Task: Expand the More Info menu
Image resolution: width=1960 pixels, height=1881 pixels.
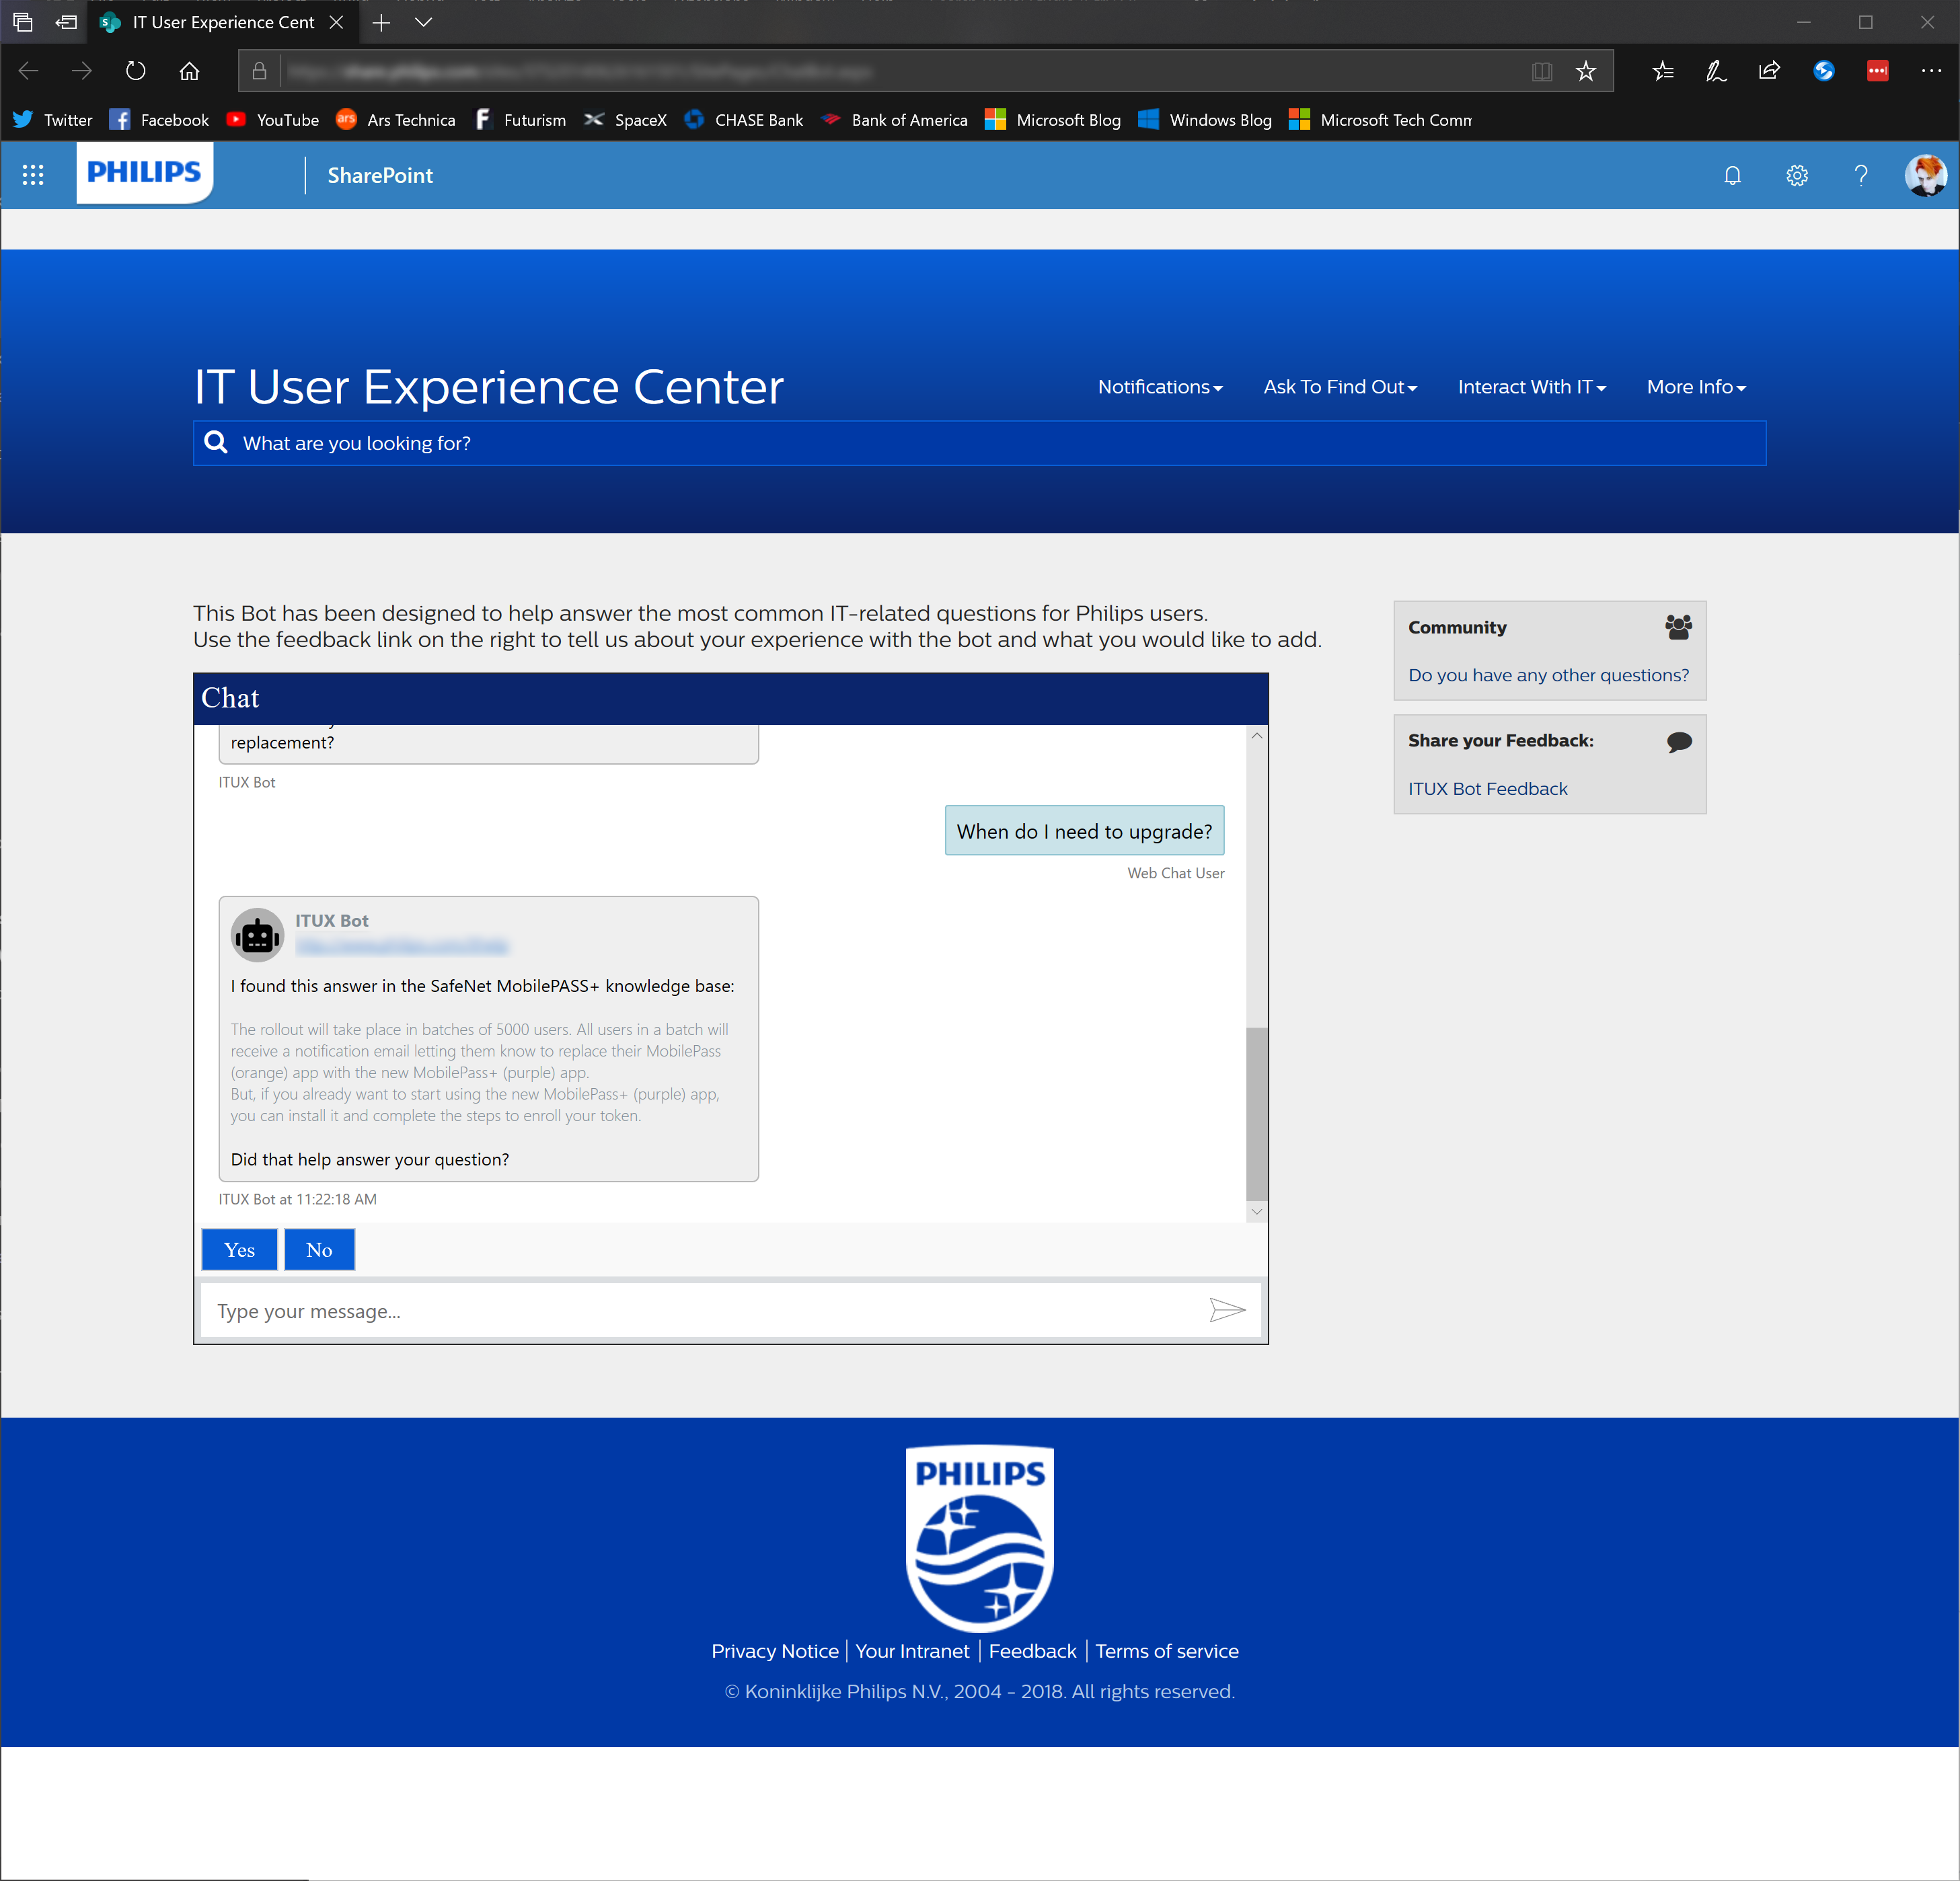Action: click(x=1696, y=387)
